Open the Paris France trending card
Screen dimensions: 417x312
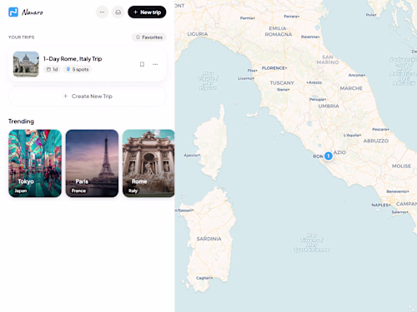pyautogui.click(x=92, y=163)
